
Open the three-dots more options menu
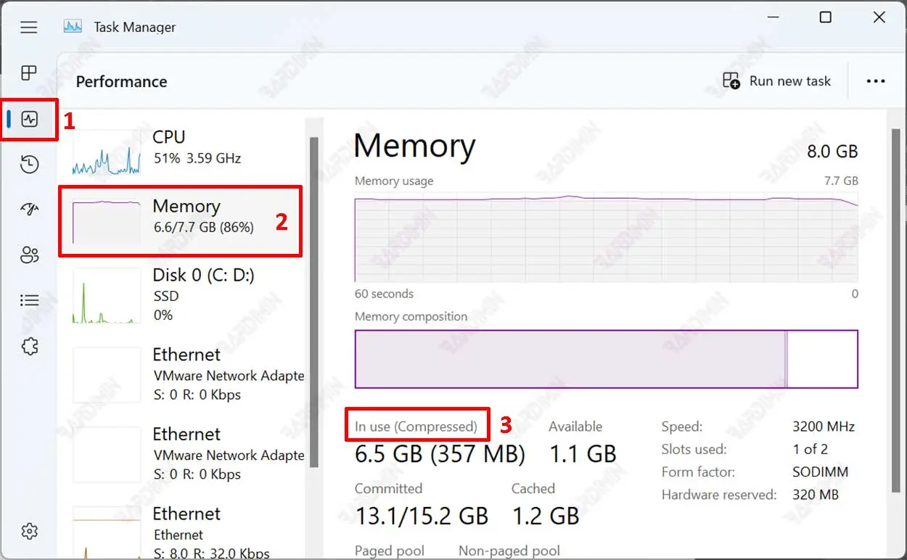point(876,81)
